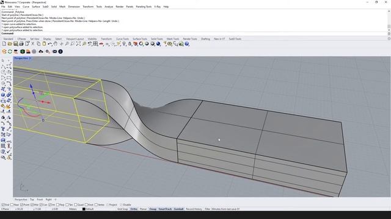Open the File menu
Image resolution: width=391 pixels, height=219 pixels.
[3, 7]
